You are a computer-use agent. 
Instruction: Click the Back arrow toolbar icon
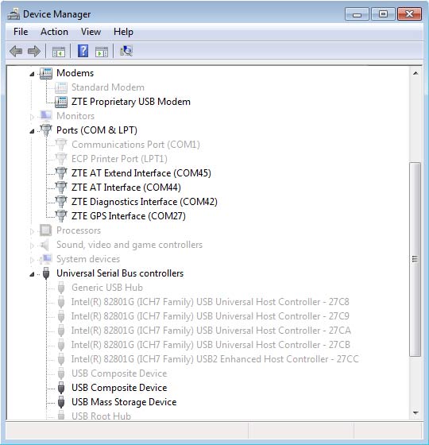pos(16,52)
